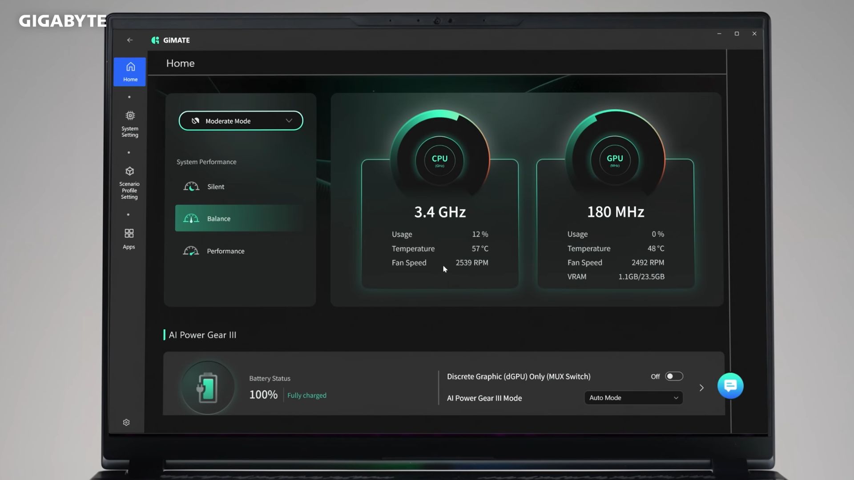Maximize the GiMATE window
This screenshot has width=854, height=480.
coord(737,34)
